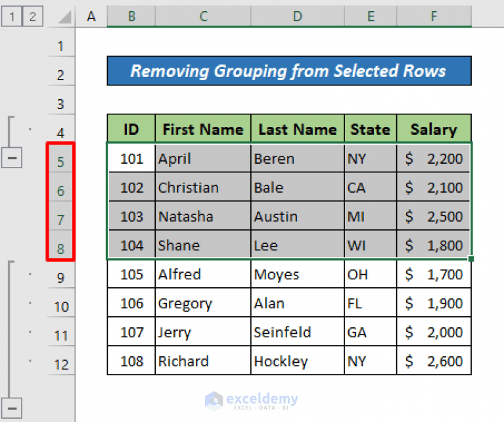Viewport: 504px width, 422px height.
Task: Select cell with first name 'Natasha'
Action: 203,216
